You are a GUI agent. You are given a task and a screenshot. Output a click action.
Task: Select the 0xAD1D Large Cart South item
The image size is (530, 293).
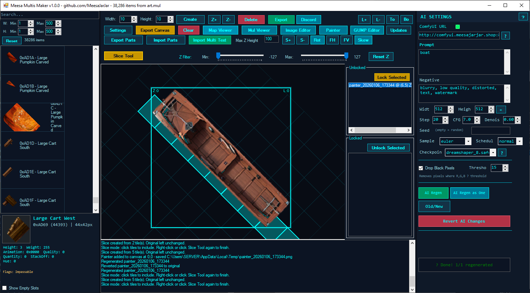tap(32, 146)
